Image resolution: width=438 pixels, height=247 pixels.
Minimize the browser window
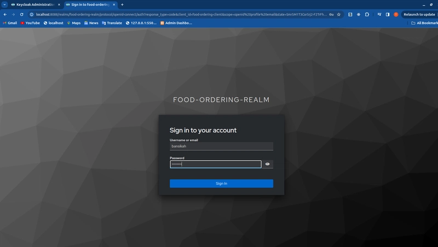point(424,5)
